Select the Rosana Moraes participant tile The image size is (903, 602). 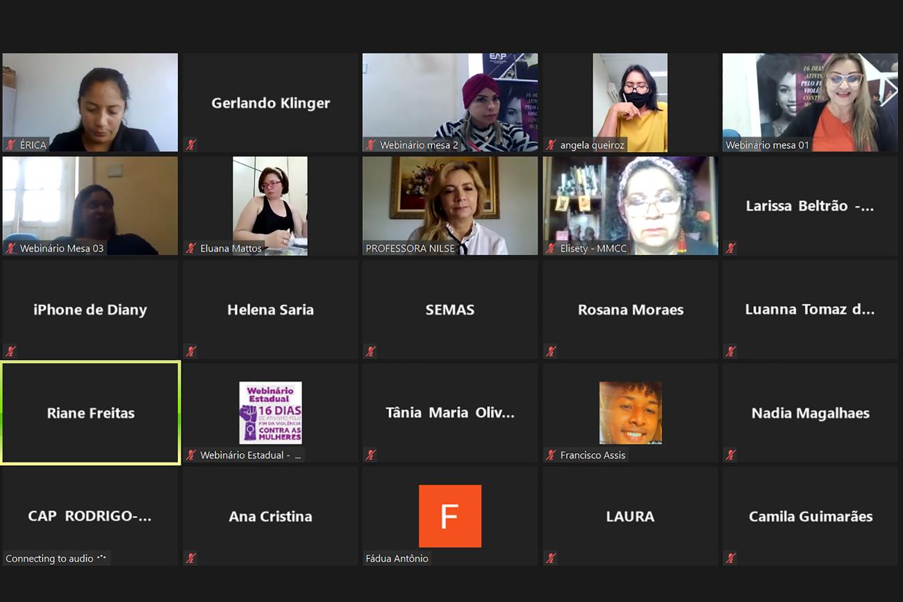pyautogui.click(x=630, y=310)
